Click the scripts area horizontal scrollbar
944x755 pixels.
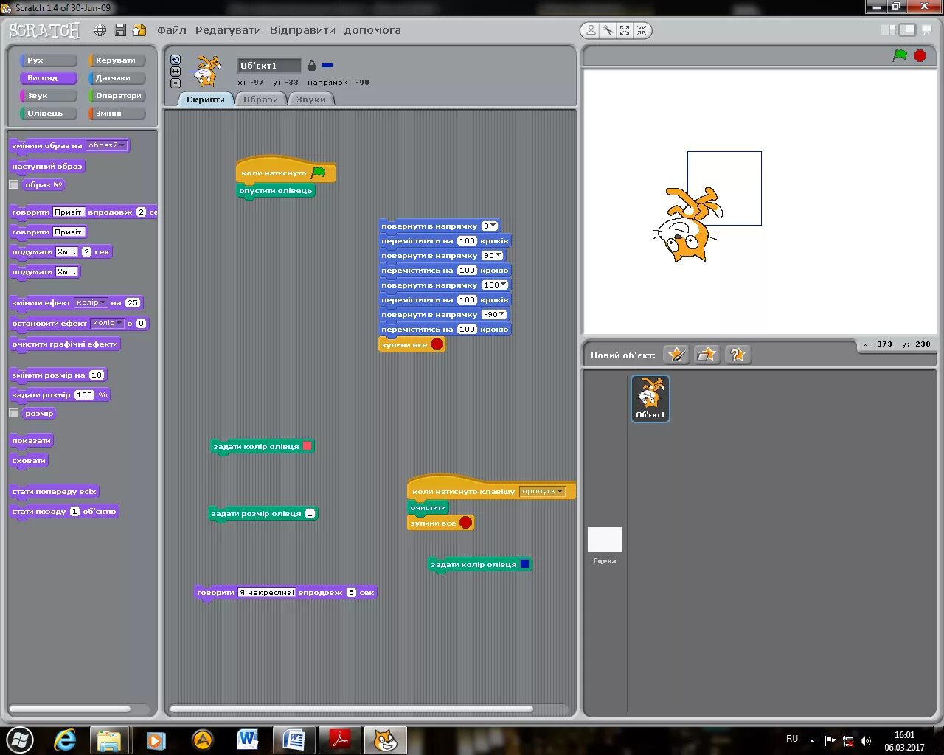[x=351, y=709]
